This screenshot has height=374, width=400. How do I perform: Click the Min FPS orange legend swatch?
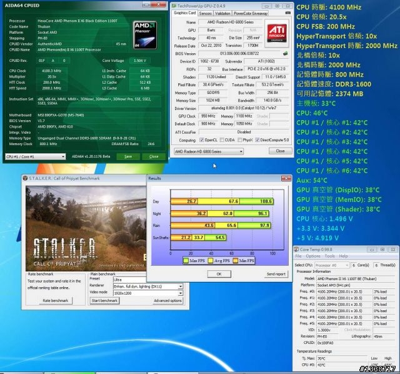click(x=235, y=261)
